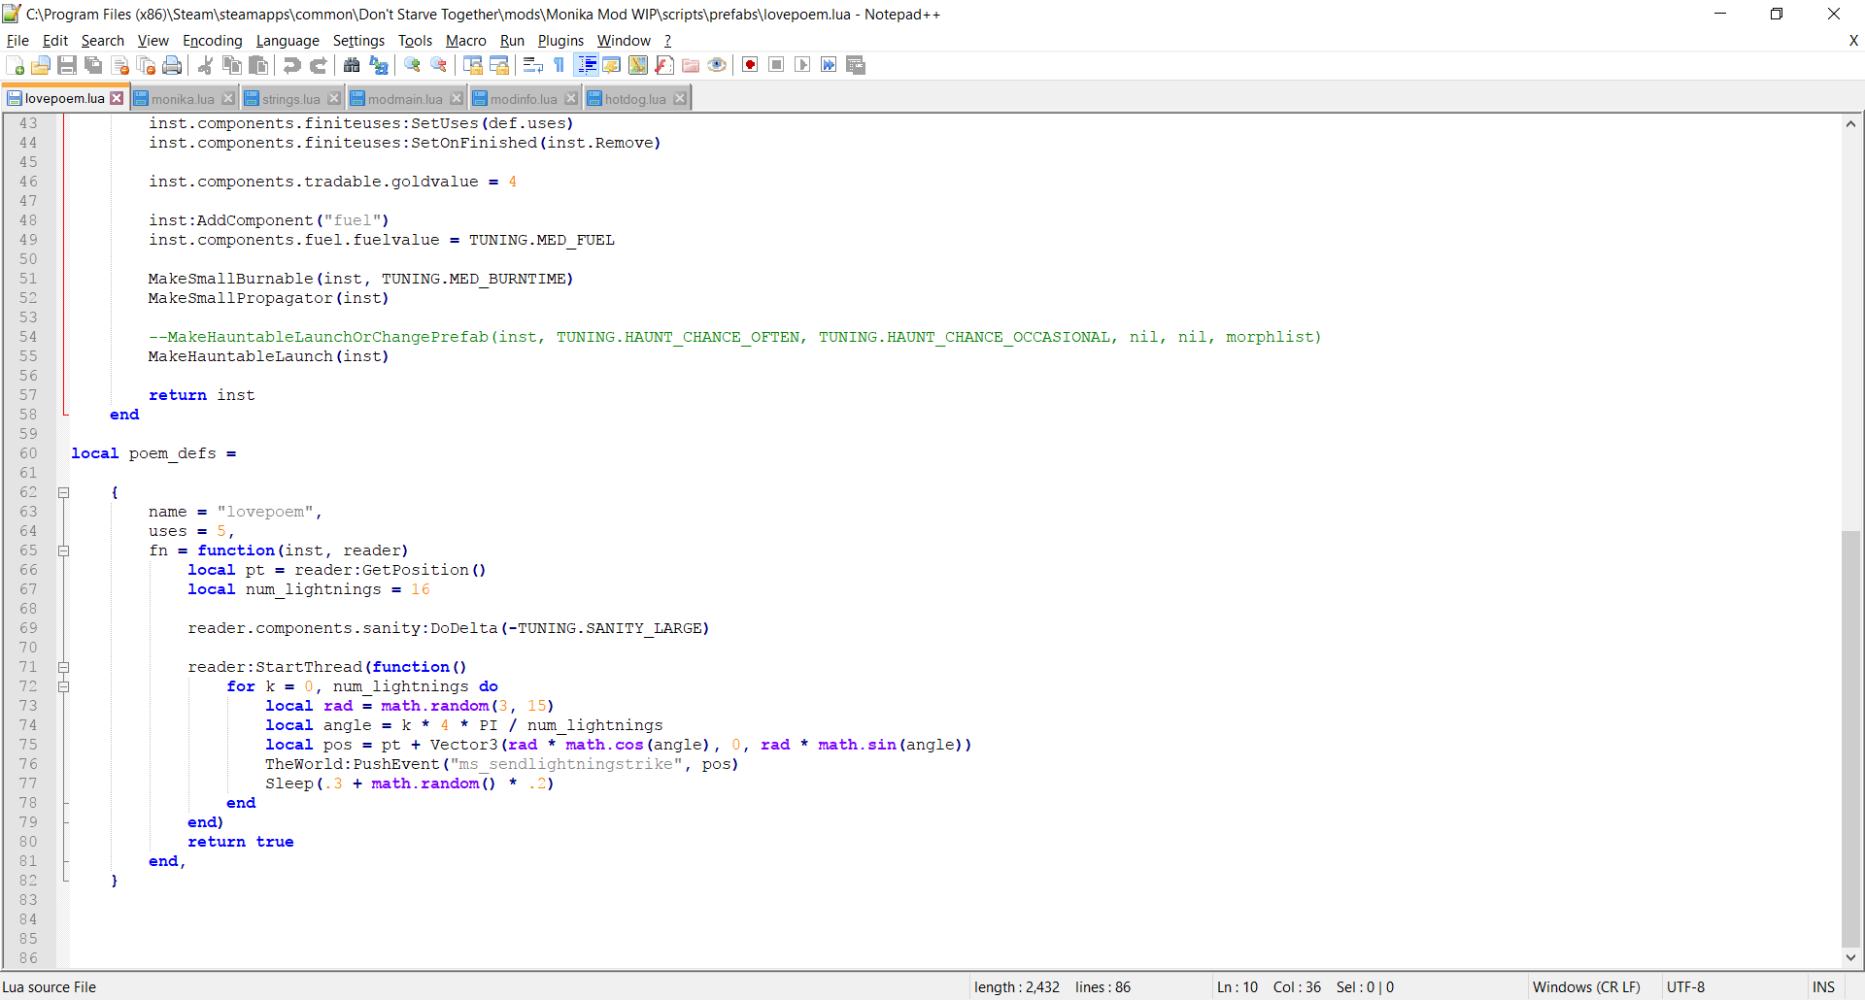Click the New file toolbar icon
The height and width of the screenshot is (1000, 1865).
click(16, 65)
